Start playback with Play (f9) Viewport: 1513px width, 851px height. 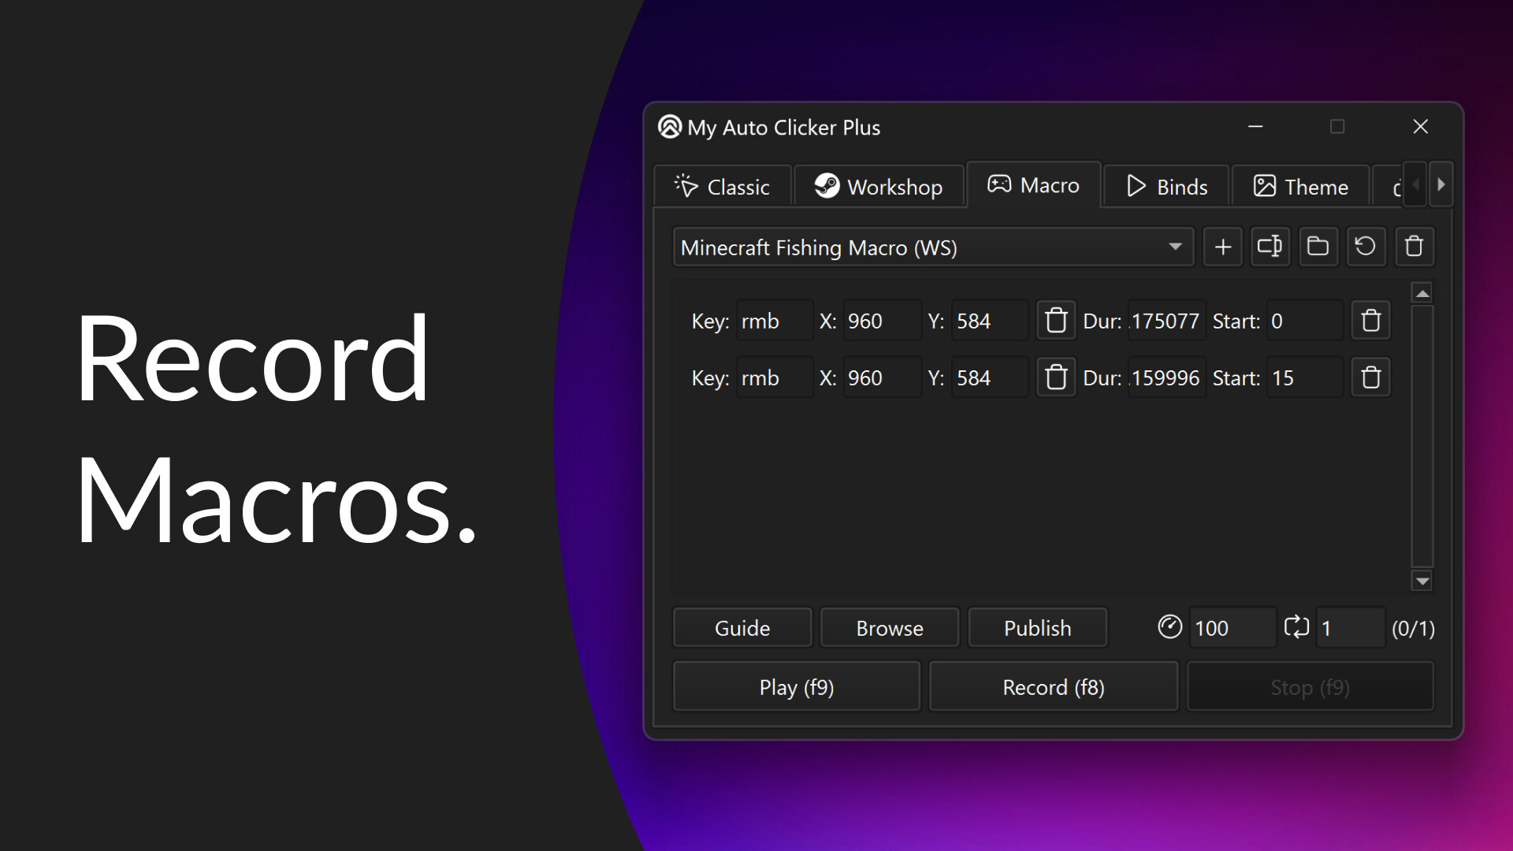[x=797, y=687]
